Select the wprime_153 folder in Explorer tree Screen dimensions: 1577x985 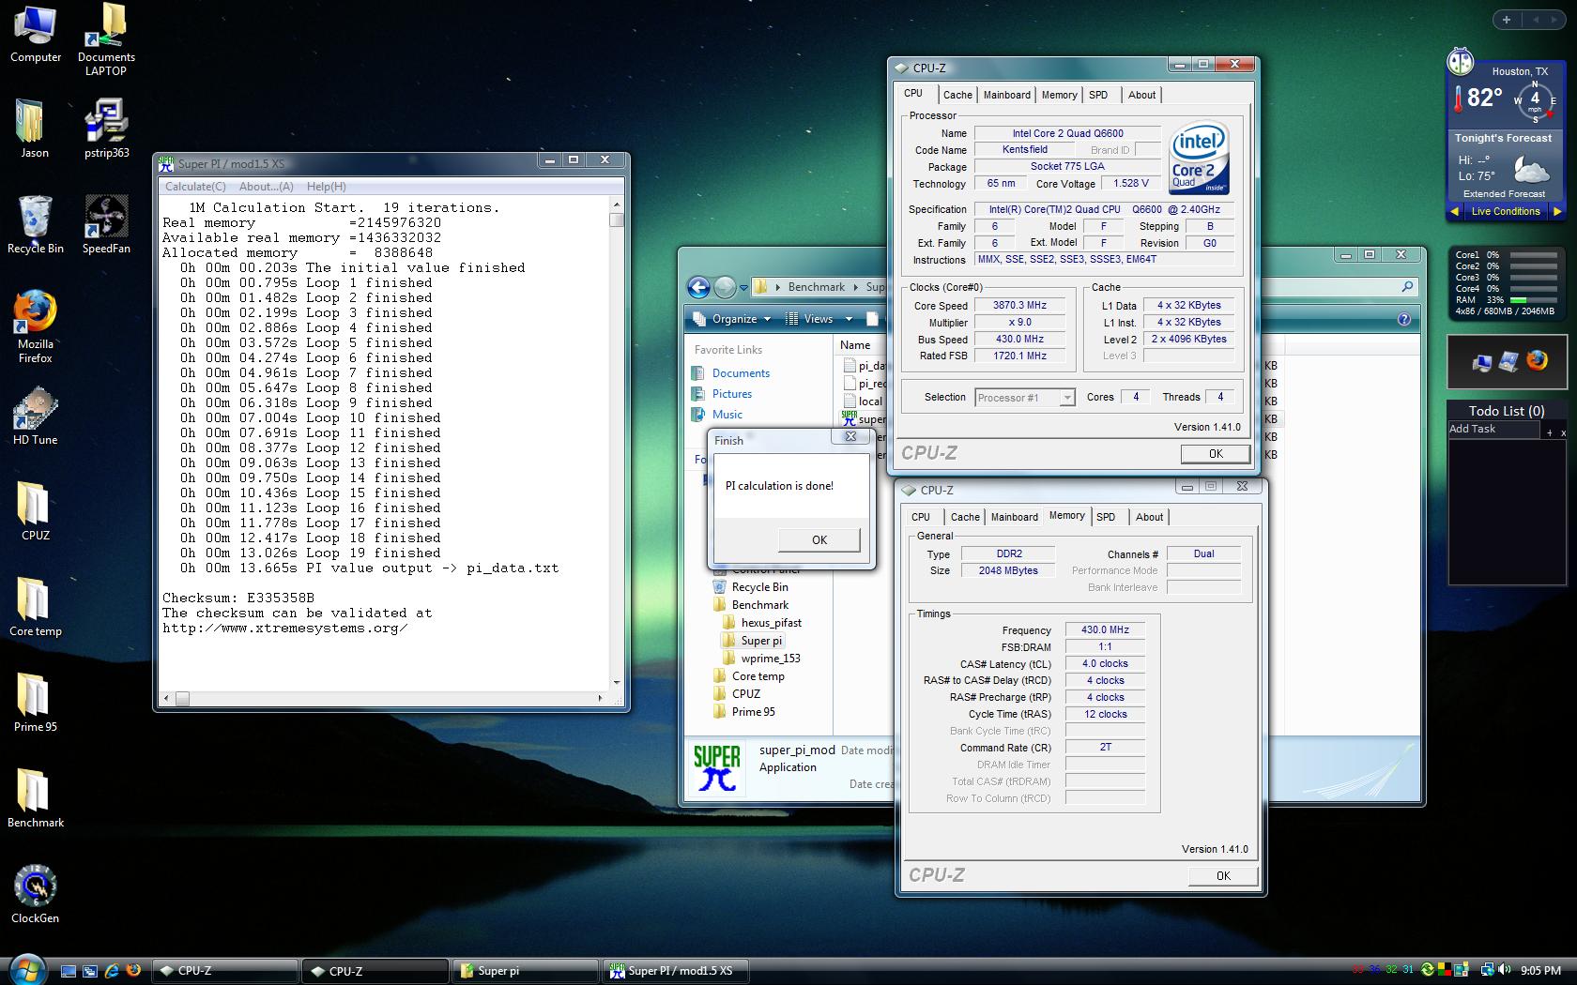point(770,659)
